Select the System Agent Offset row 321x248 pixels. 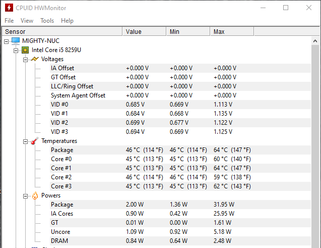click(180, 95)
